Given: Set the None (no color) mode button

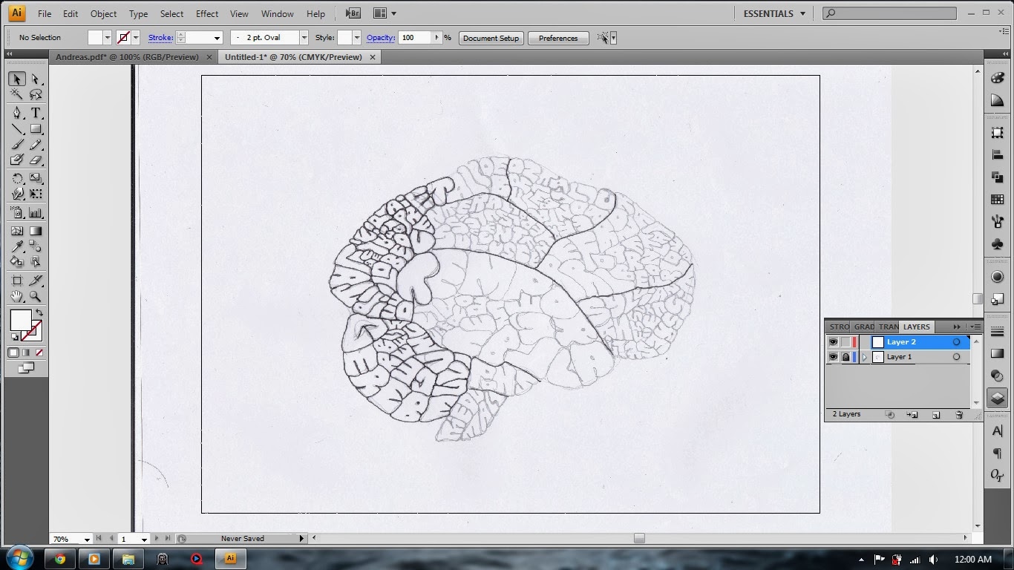Looking at the screenshot, I should tap(39, 353).
